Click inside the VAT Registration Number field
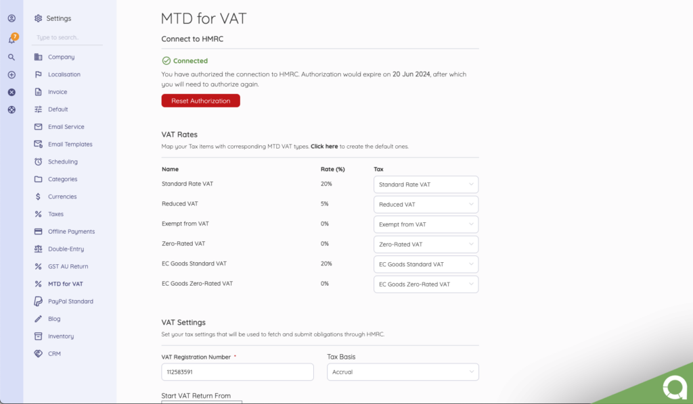Image resolution: width=693 pixels, height=404 pixels. click(237, 372)
